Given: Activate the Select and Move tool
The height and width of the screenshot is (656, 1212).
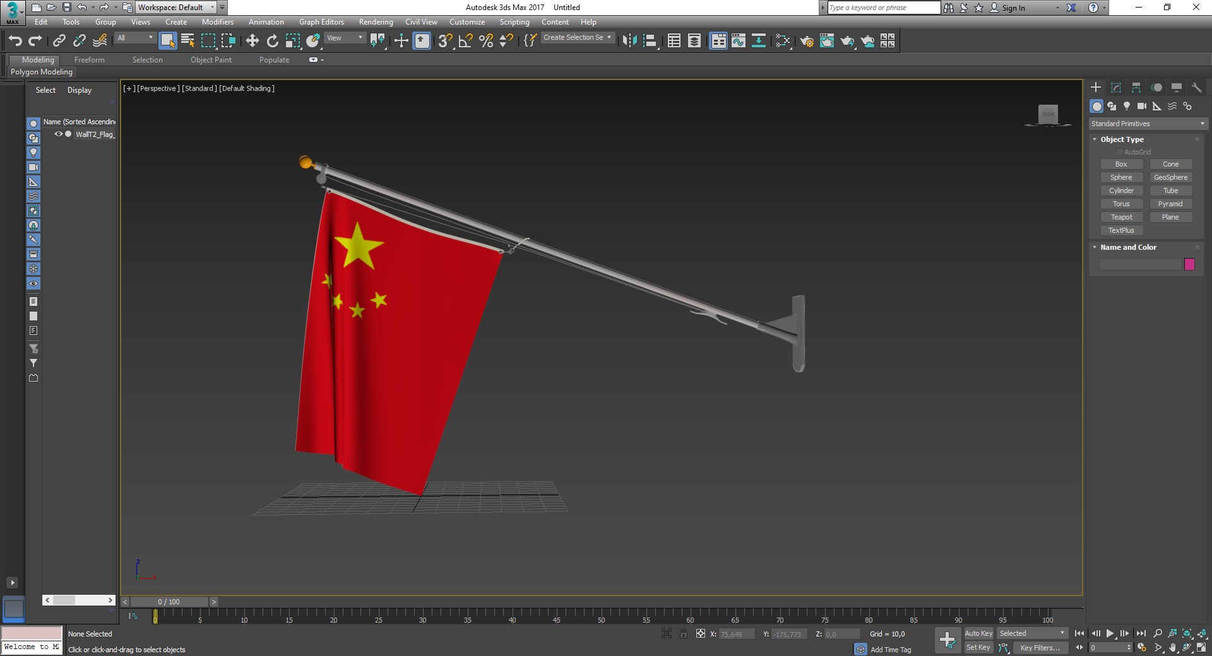Looking at the screenshot, I should pos(252,40).
